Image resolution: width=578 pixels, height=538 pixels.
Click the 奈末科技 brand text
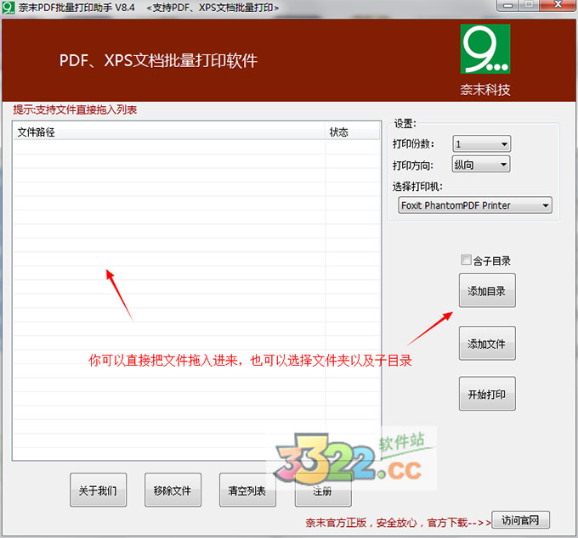coord(485,89)
